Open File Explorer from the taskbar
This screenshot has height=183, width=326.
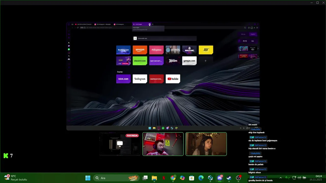tap(154, 178)
